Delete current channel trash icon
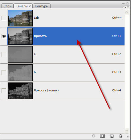131x140 pixels. point(121,136)
